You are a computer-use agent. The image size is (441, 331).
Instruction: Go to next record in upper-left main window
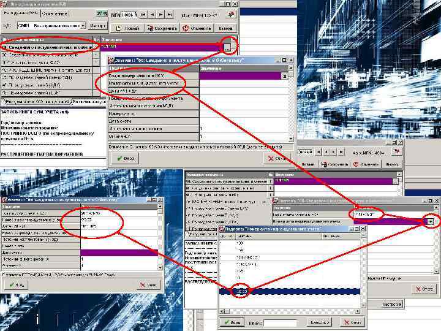coord(160,15)
